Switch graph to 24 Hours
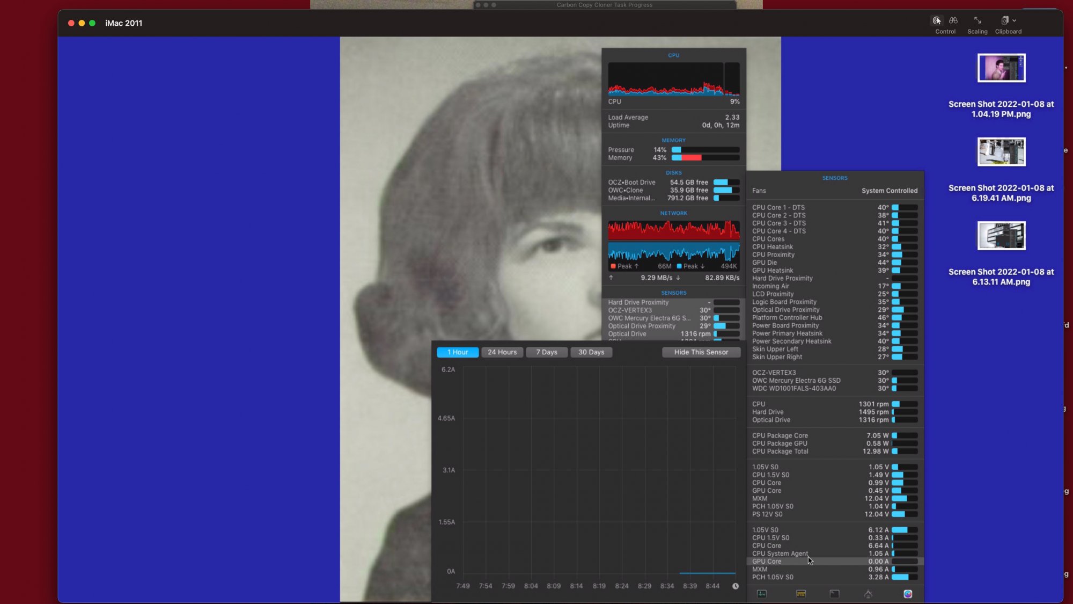The height and width of the screenshot is (604, 1073). click(502, 352)
